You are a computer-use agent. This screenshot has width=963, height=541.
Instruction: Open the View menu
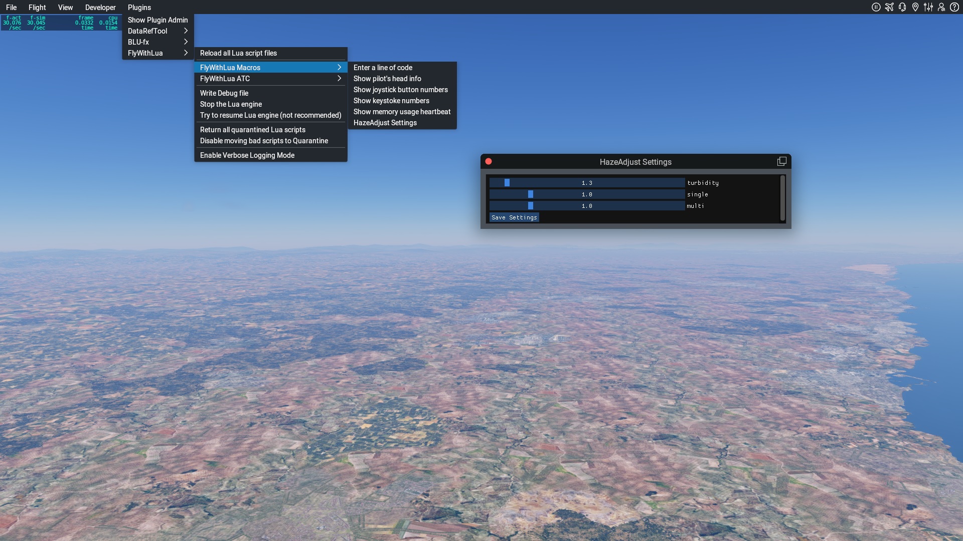[x=65, y=8]
